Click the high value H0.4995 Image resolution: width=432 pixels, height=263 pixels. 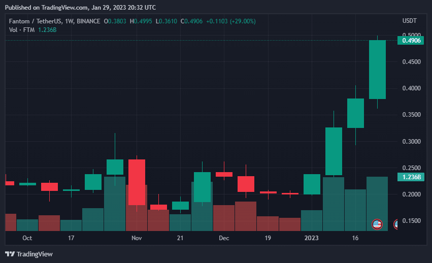point(141,21)
